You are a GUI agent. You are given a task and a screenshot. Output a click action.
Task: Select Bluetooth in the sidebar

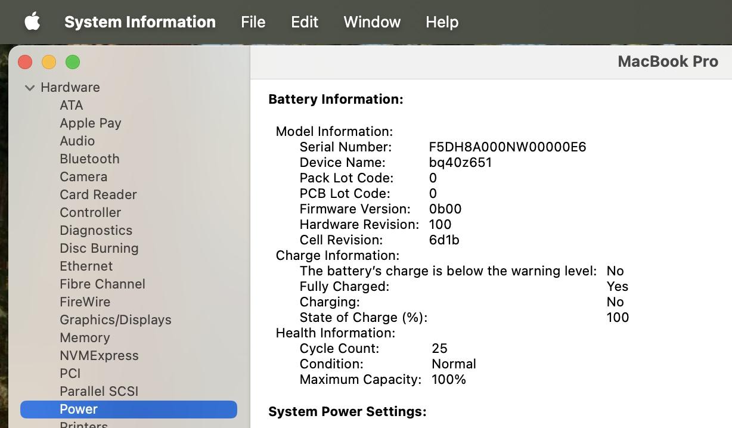pyautogui.click(x=89, y=159)
